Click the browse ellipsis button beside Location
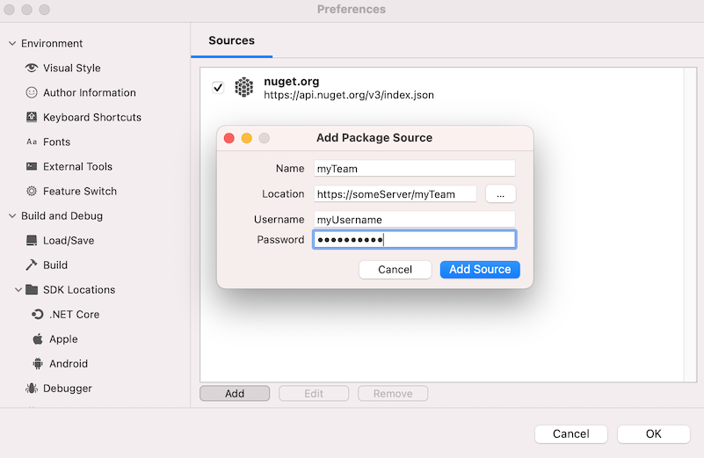704x458 pixels. 500,194
